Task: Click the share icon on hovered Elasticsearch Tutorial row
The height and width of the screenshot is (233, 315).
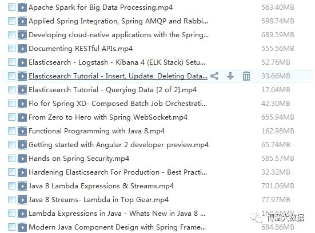Action: tap(214, 76)
